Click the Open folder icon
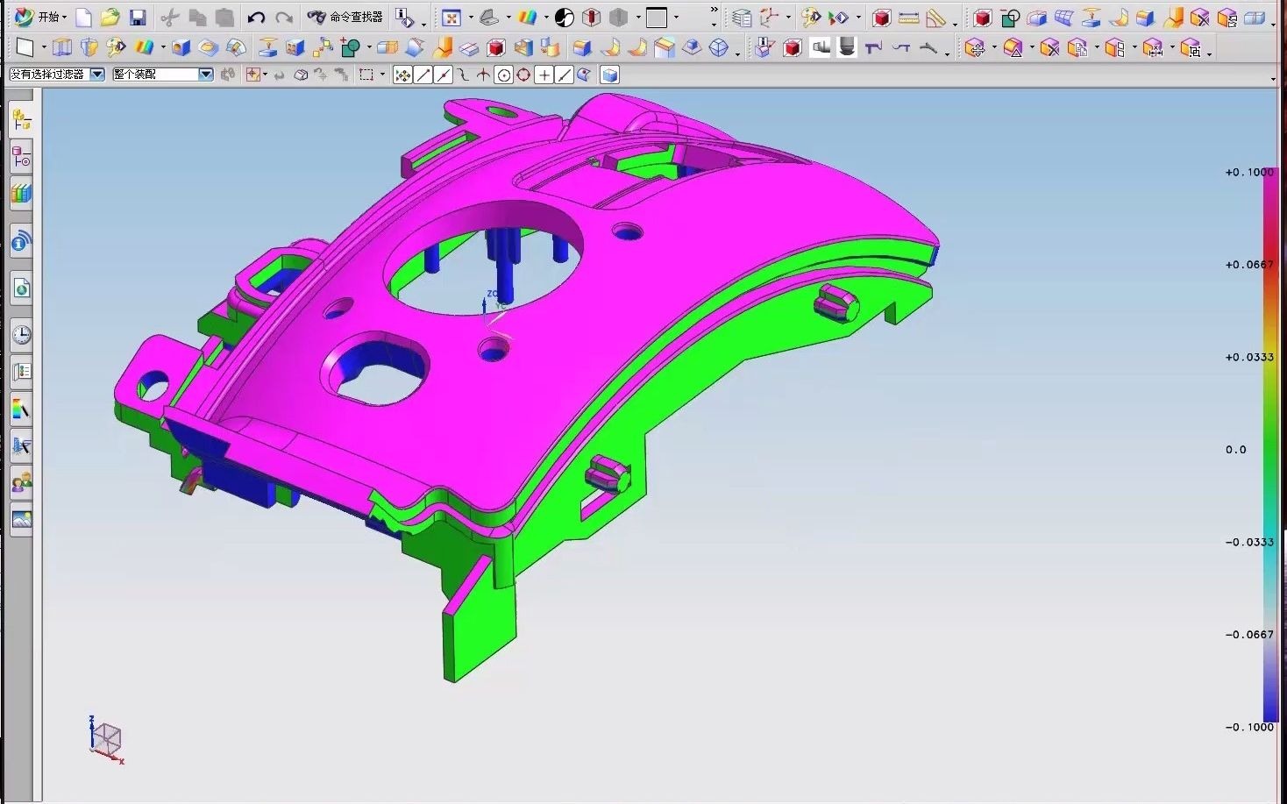1287x804 pixels. coord(110,17)
